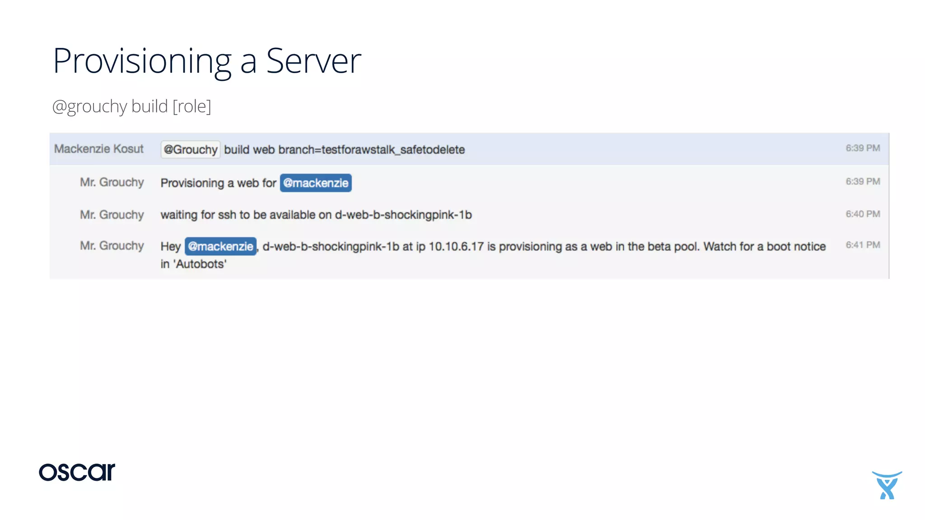The width and height of the screenshot is (925, 520).
Task: Click Mr. Grouchy name beside waiting message
Action: (112, 214)
